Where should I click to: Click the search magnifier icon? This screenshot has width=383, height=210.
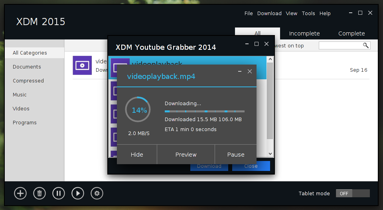[x=365, y=45]
